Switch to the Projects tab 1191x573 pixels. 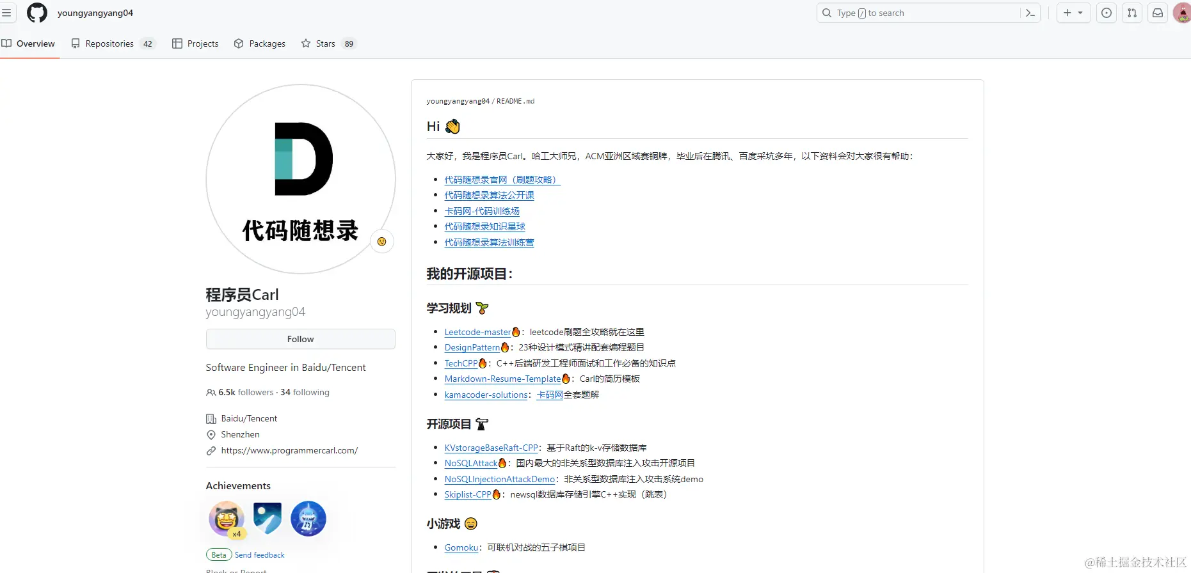point(195,43)
